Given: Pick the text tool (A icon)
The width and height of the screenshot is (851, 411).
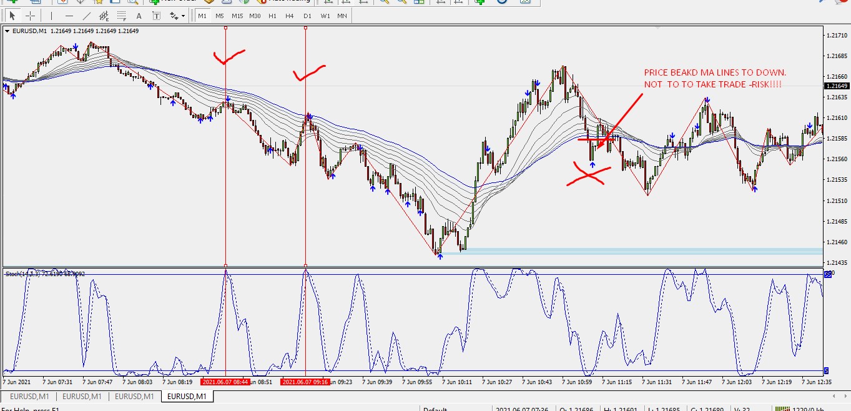Looking at the screenshot, I should click(x=139, y=16).
